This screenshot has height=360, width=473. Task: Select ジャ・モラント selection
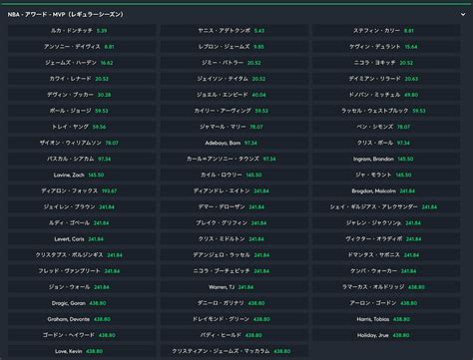[x=386, y=175]
